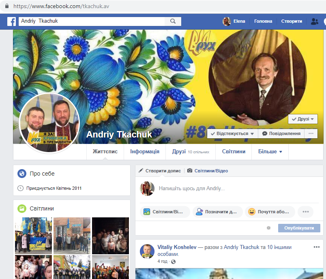Open second-row first photo of children group
Screen dimensions: 326x279
coord(34,267)
